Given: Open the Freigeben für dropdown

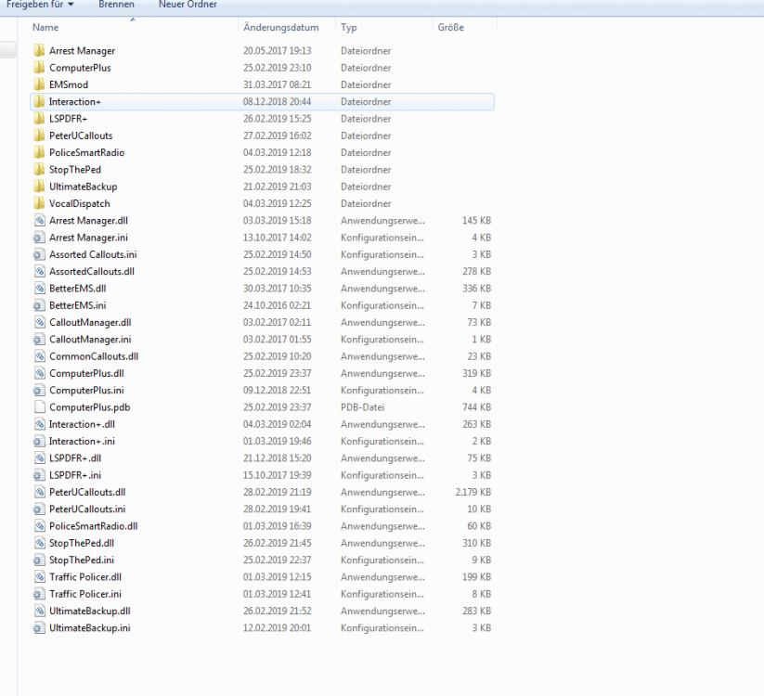Looking at the screenshot, I should point(40,5).
